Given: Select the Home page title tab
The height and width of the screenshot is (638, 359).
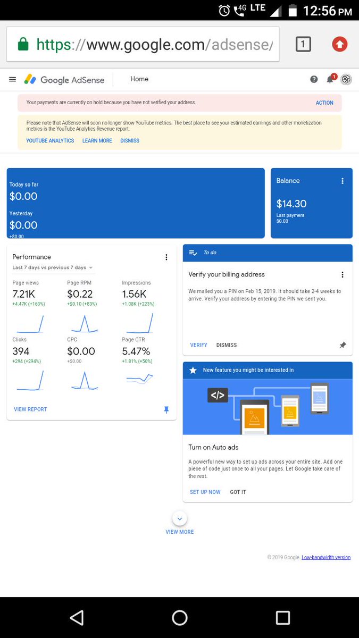Looking at the screenshot, I should pyautogui.click(x=139, y=79).
